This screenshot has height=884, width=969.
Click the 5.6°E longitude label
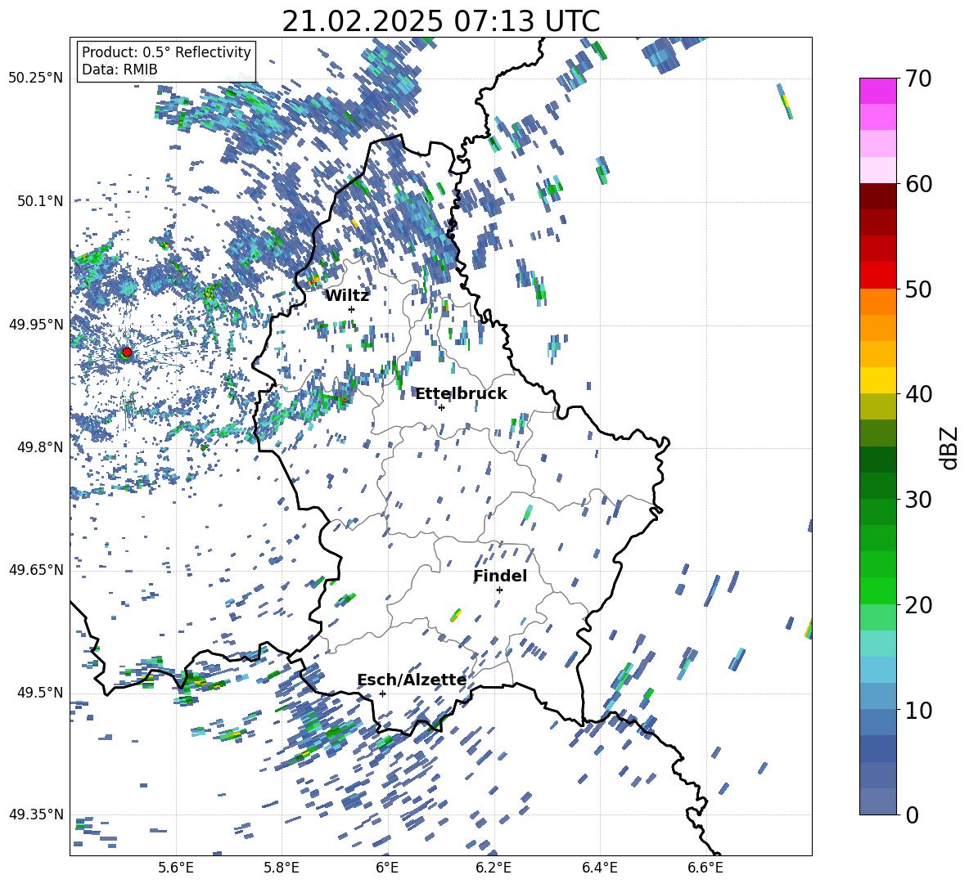coord(176,868)
